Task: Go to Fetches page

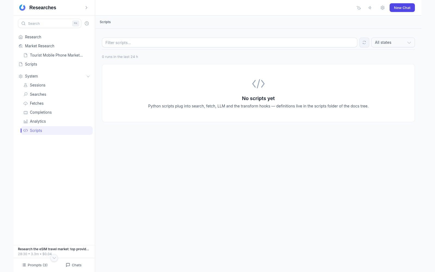Action: point(57,103)
